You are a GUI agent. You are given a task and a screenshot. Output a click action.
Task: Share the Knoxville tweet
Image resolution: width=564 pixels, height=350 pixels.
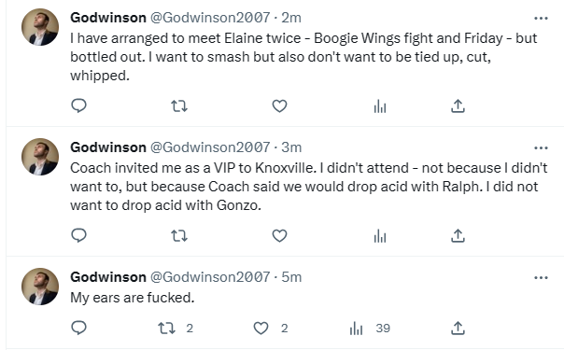[x=458, y=236]
